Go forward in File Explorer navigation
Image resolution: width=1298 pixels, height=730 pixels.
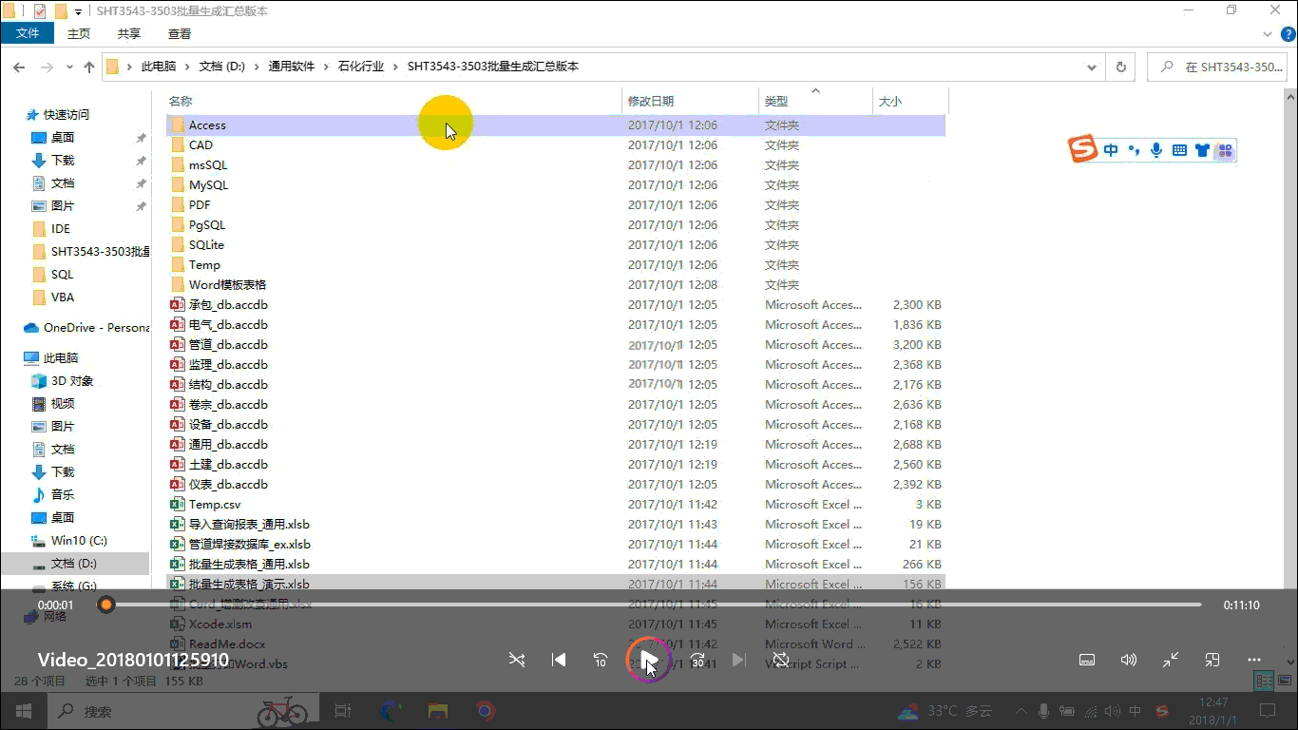coord(46,67)
